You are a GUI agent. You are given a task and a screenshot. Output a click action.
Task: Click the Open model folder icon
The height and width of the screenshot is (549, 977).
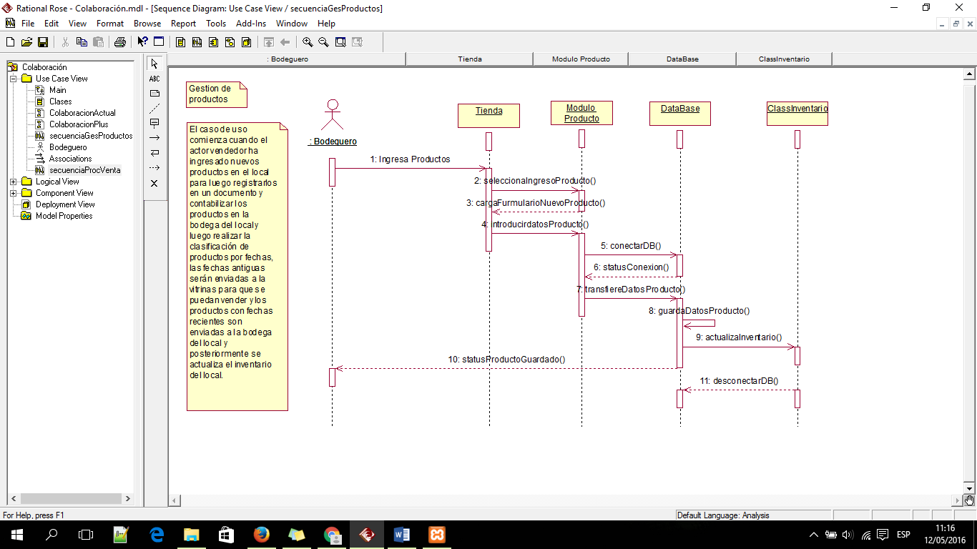click(x=26, y=42)
